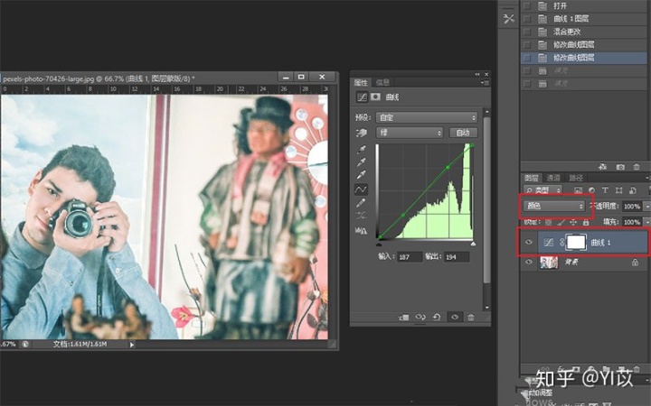Image resolution: width=651 pixels, height=406 pixels.
Task: Select the 曲线 1 图层 history state
Action: (584, 19)
